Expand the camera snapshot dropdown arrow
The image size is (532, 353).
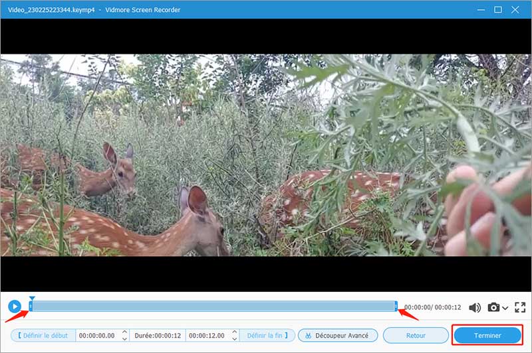[x=505, y=309]
